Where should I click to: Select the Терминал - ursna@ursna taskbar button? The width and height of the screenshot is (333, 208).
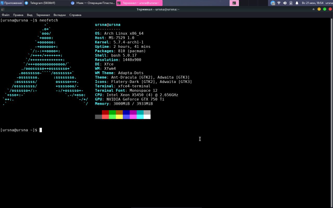(x=139, y=3)
